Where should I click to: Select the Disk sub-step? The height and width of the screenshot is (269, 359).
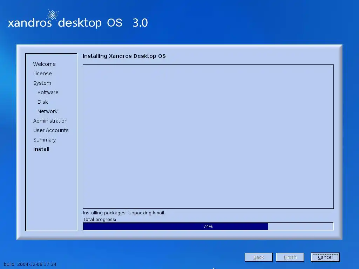click(x=42, y=102)
